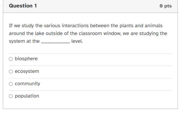Image resolution: width=183 pixels, height=115 pixels.
Task: Select the biosphere radio button
Action: coord(11,59)
